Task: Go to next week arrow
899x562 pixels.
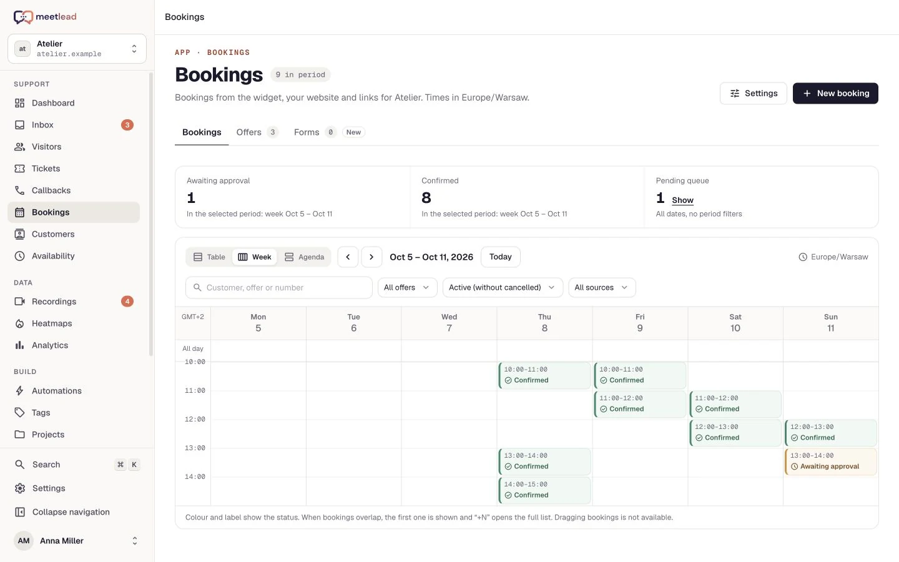Action: 371,257
